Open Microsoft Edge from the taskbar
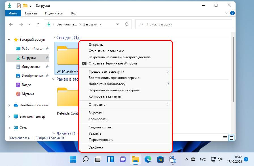Viewport: 254px width, 166px height. tap(148, 159)
